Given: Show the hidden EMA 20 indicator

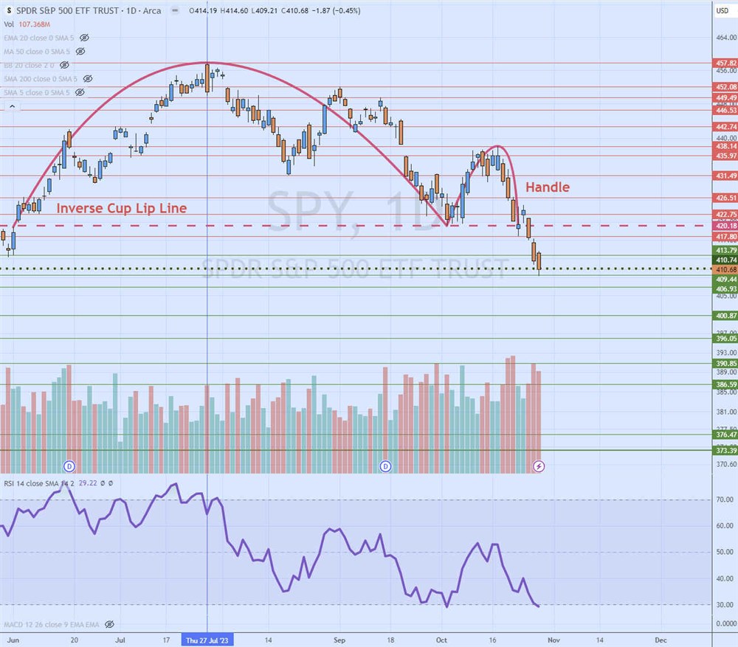Looking at the screenshot, I should (84, 37).
